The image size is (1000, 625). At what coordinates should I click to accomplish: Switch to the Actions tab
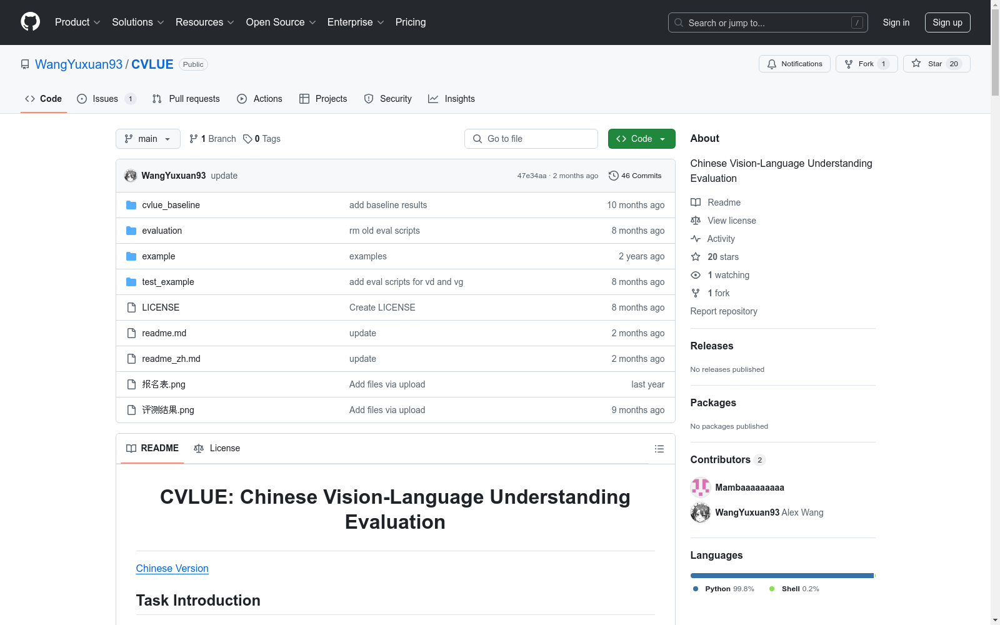point(259,99)
